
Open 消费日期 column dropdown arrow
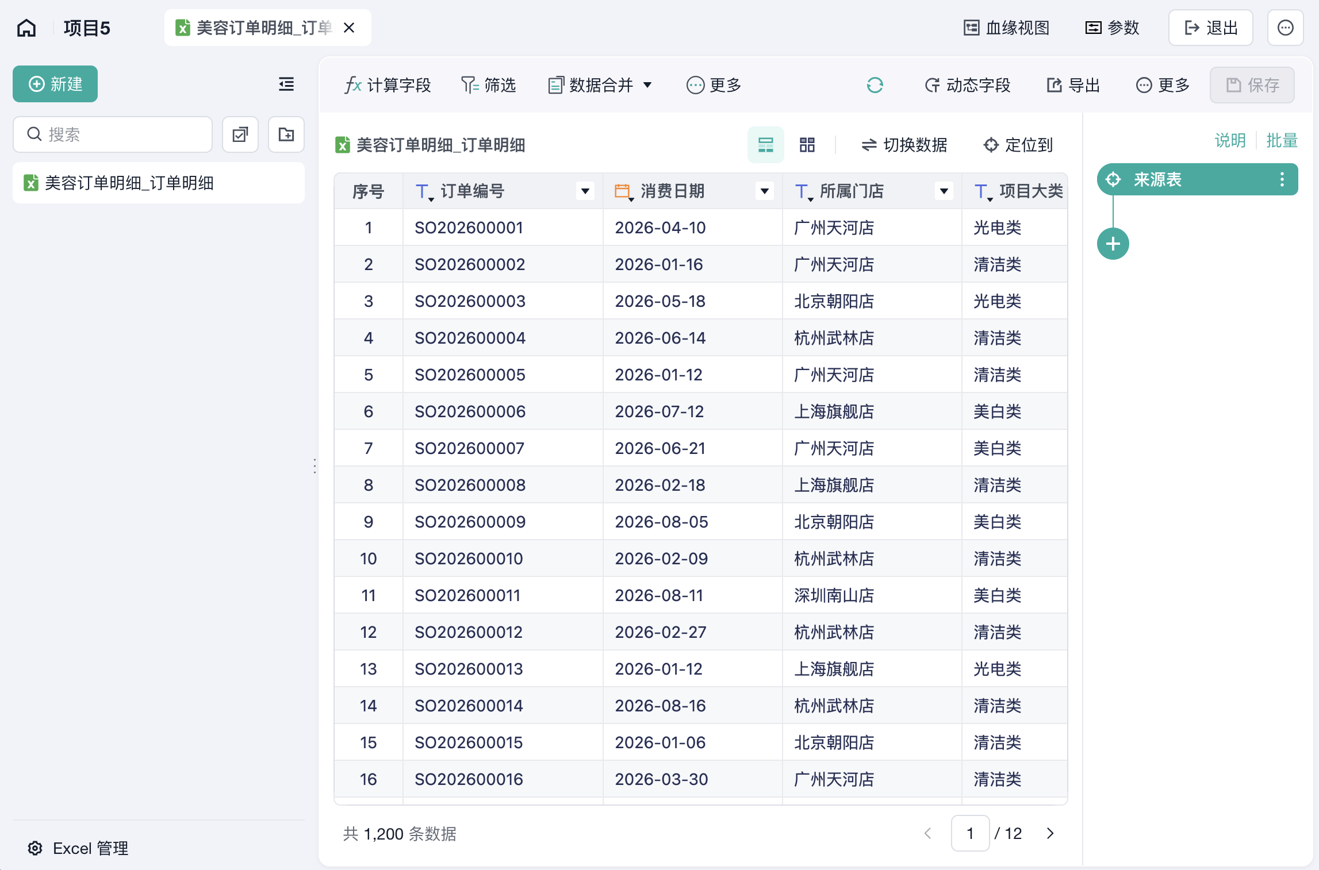click(x=765, y=191)
